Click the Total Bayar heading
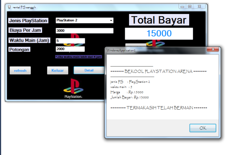 [x=159, y=20]
